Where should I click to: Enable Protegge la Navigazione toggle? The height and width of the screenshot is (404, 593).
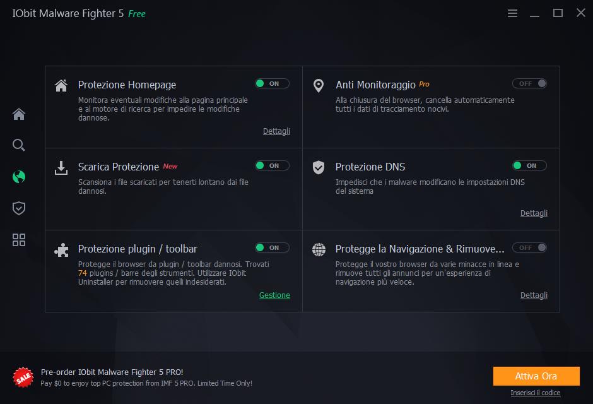pyautogui.click(x=529, y=247)
